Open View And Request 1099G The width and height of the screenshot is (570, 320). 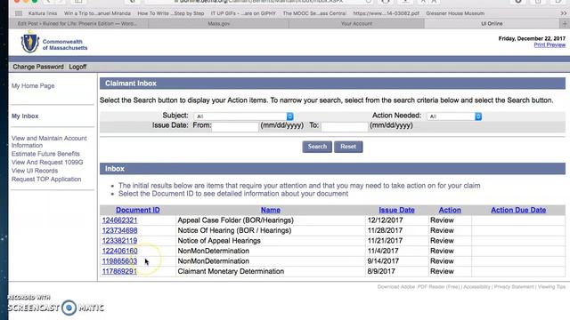(47, 162)
